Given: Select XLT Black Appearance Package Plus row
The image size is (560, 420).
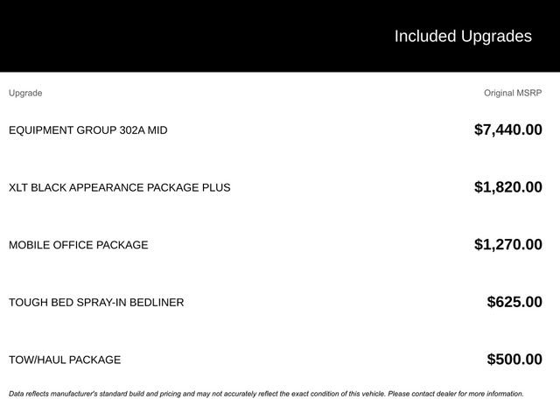Looking at the screenshot, I should (119, 187).
